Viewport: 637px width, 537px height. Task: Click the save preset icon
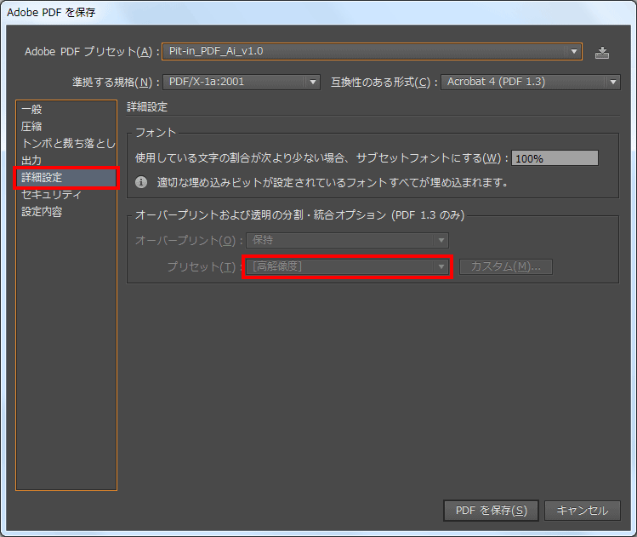602,52
